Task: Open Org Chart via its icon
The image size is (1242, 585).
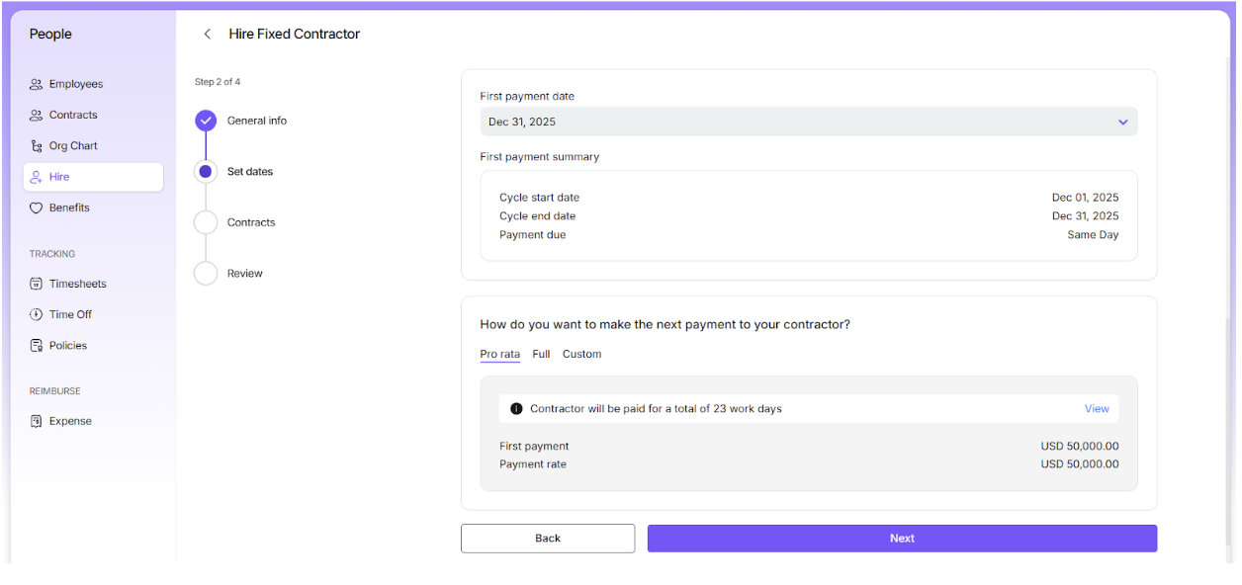Action: [37, 146]
